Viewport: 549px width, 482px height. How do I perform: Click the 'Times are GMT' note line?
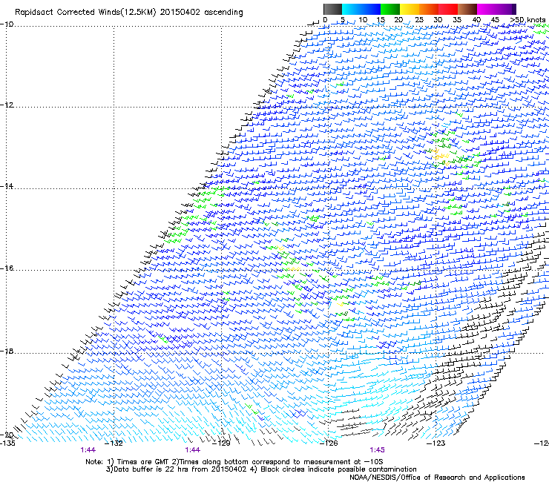tap(234, 462)
